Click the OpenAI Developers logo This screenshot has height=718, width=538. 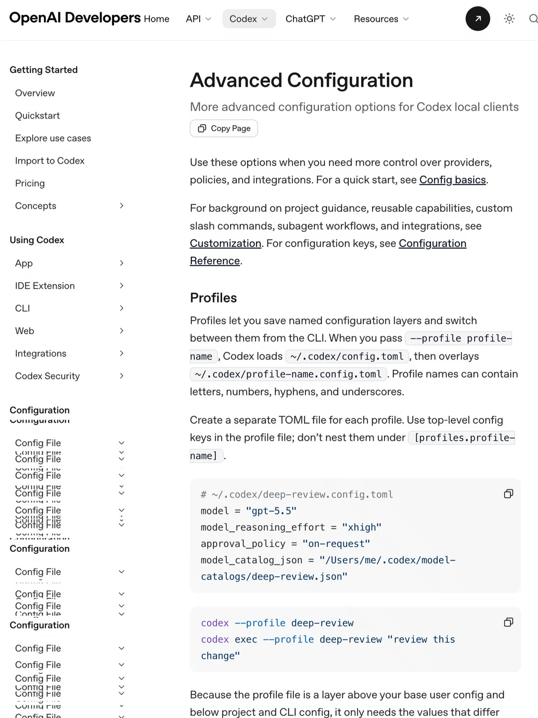75,18
